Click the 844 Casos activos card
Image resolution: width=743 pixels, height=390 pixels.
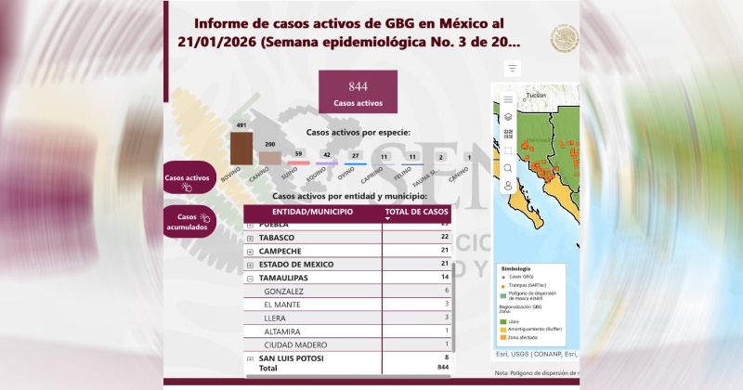tap(358, 93)
